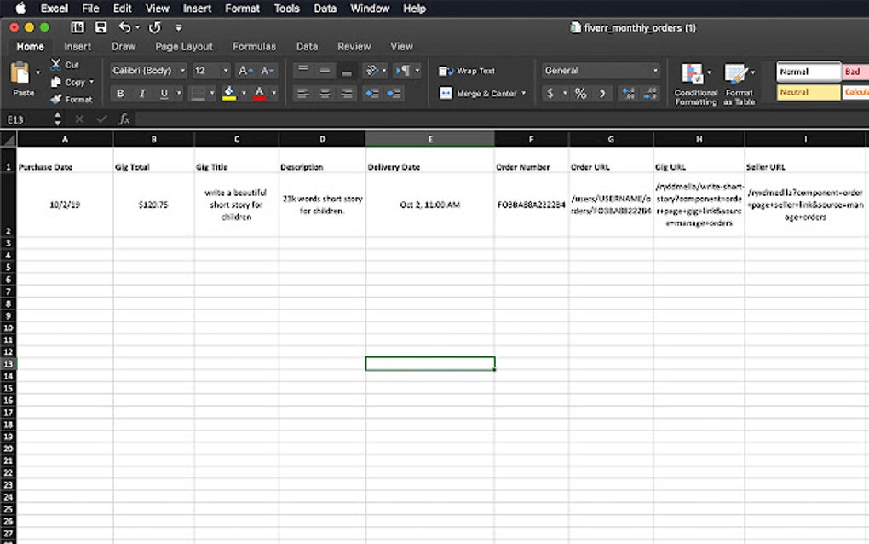Cut selection with scissors icon
Screen dimensions: 869x544
click(x=56, y=64)
